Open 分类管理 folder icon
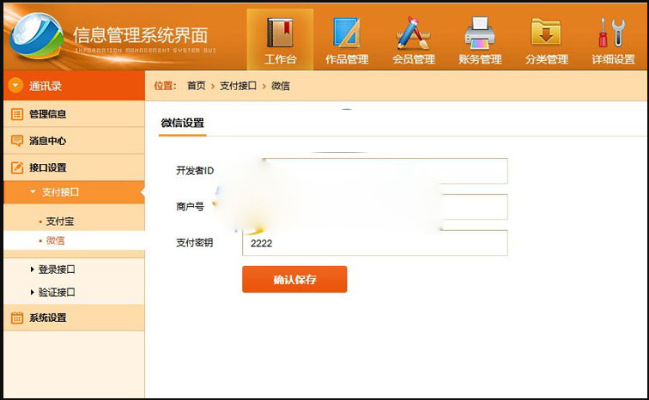Viewport: 649px width, 400px height. pos(546,33)
